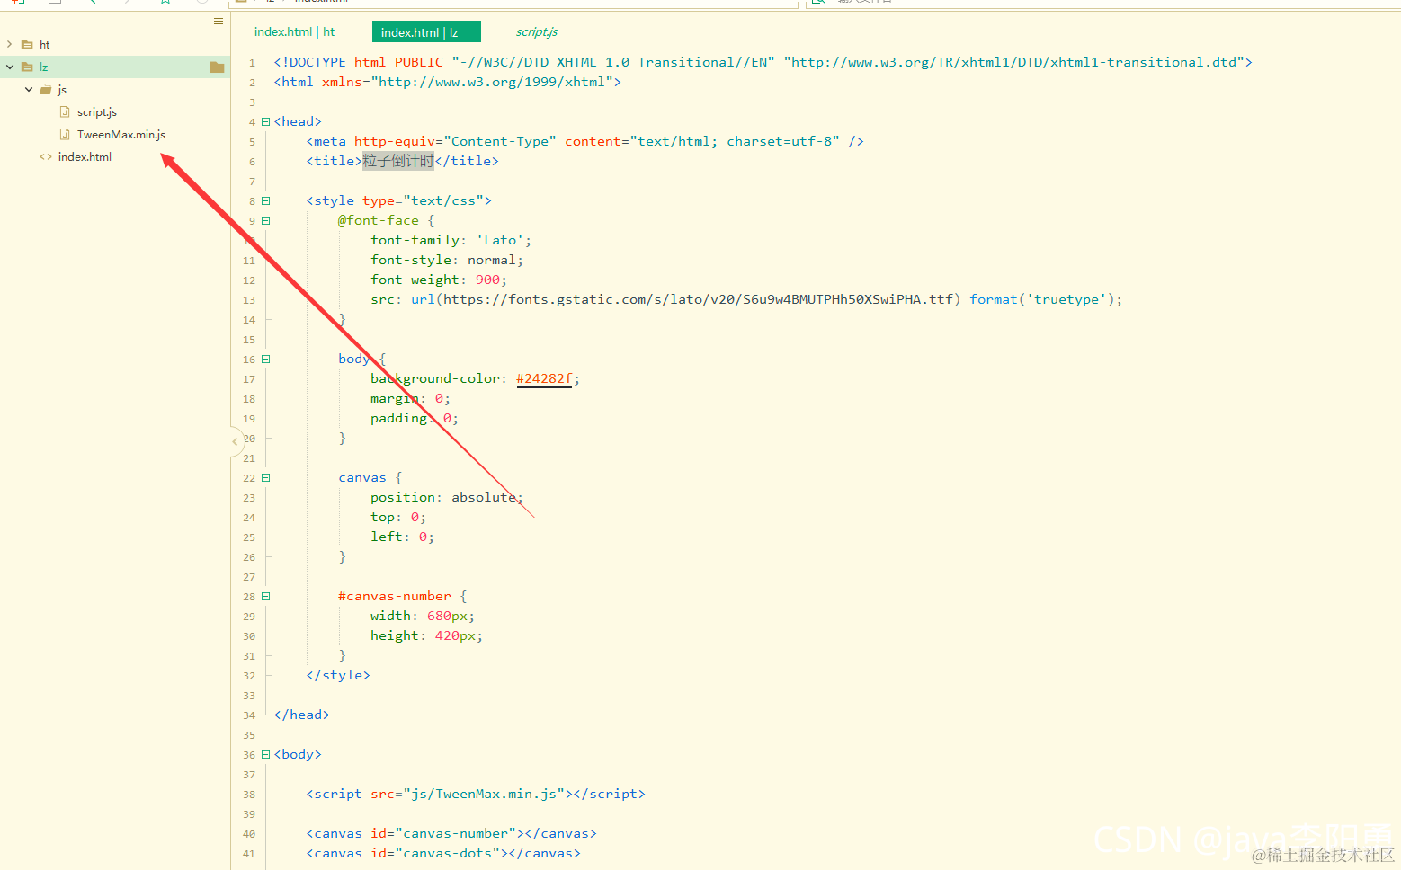This screenshot has width=1401, height=870.
Task: Click the #canvas-number selector
Action: [395, 596]
